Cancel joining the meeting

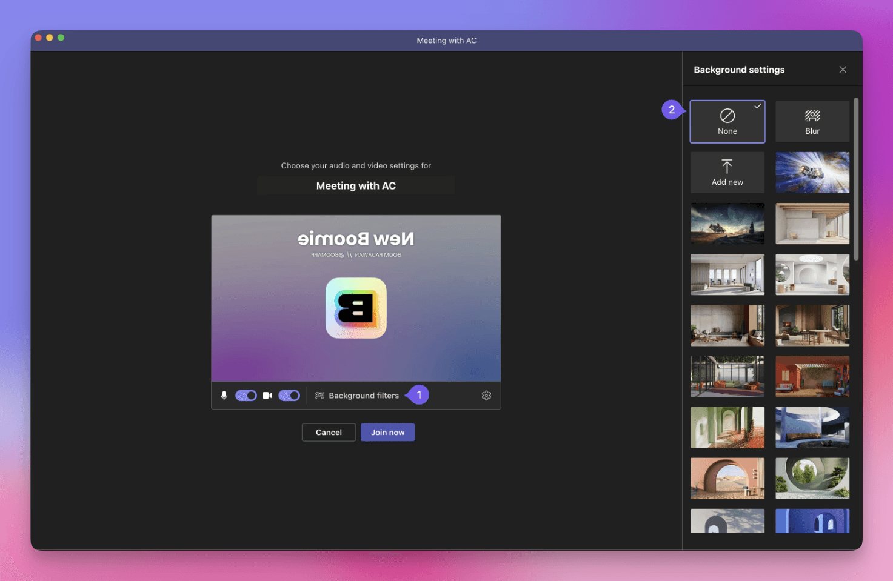[329, 433]
